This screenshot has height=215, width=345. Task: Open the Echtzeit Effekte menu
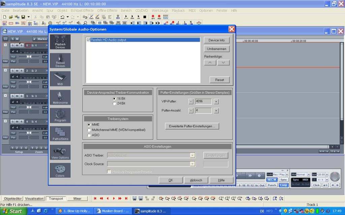click(82, 10)
